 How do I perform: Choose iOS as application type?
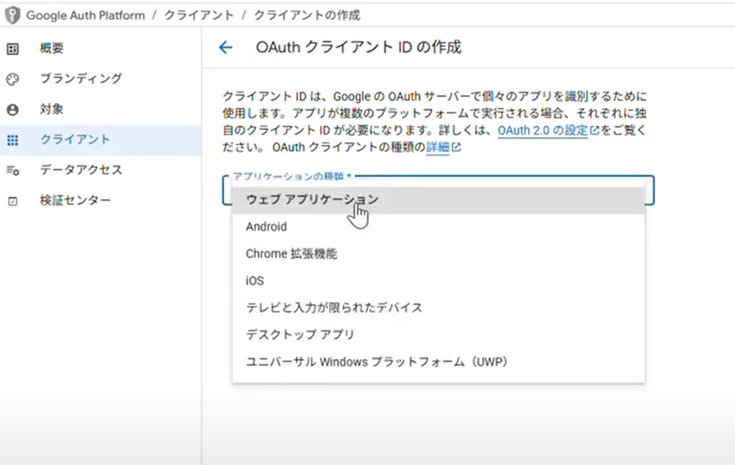438,281
